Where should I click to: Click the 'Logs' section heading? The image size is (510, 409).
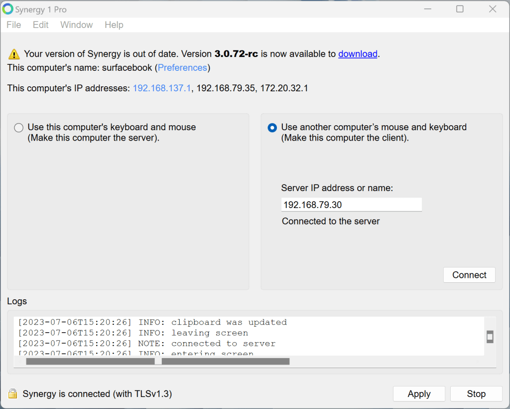(17, 301)
